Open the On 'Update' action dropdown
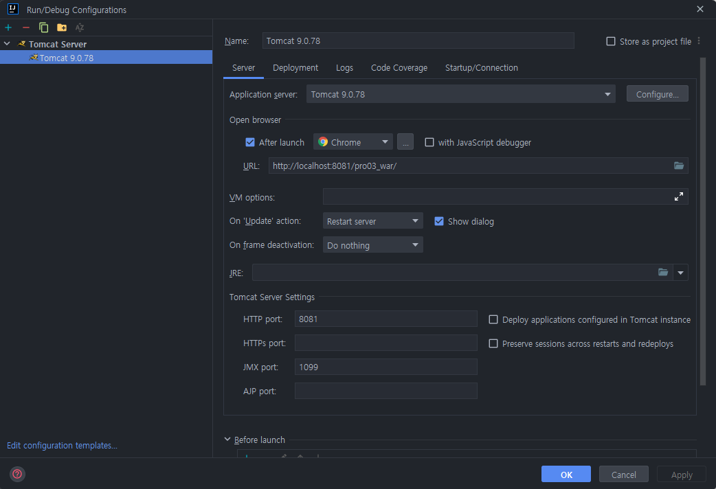 pos(372,221)
